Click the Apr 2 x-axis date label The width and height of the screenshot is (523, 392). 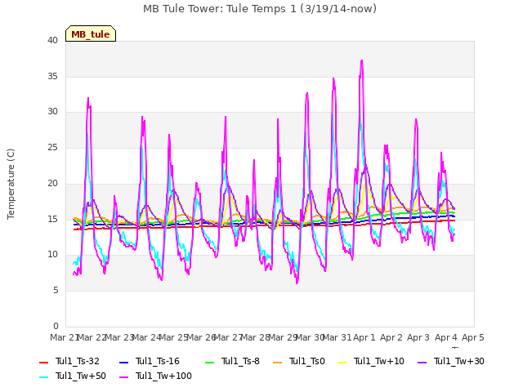[391, 337]
